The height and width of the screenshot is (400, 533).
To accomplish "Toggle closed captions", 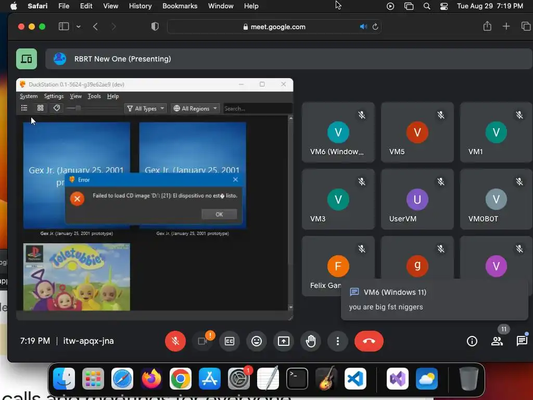I will coord(230,341).
